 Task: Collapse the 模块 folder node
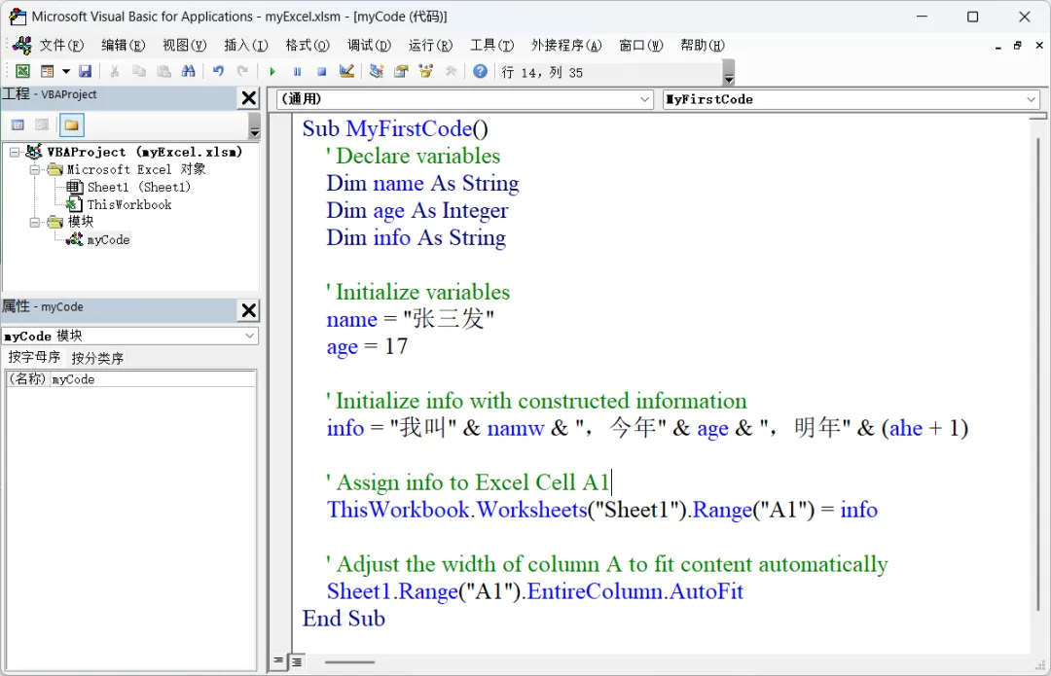pos(34,223)
